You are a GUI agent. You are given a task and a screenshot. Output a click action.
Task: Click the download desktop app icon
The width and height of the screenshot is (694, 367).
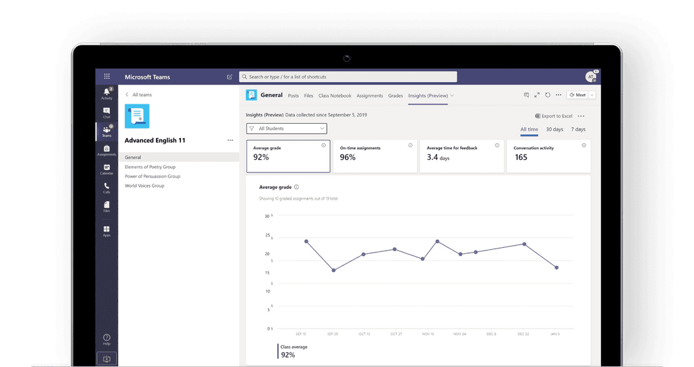tap(106, 359)
